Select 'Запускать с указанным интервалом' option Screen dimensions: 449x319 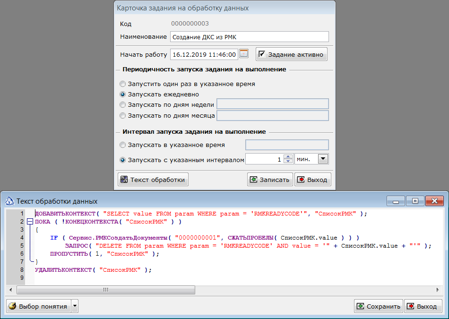tap(122, 160)
